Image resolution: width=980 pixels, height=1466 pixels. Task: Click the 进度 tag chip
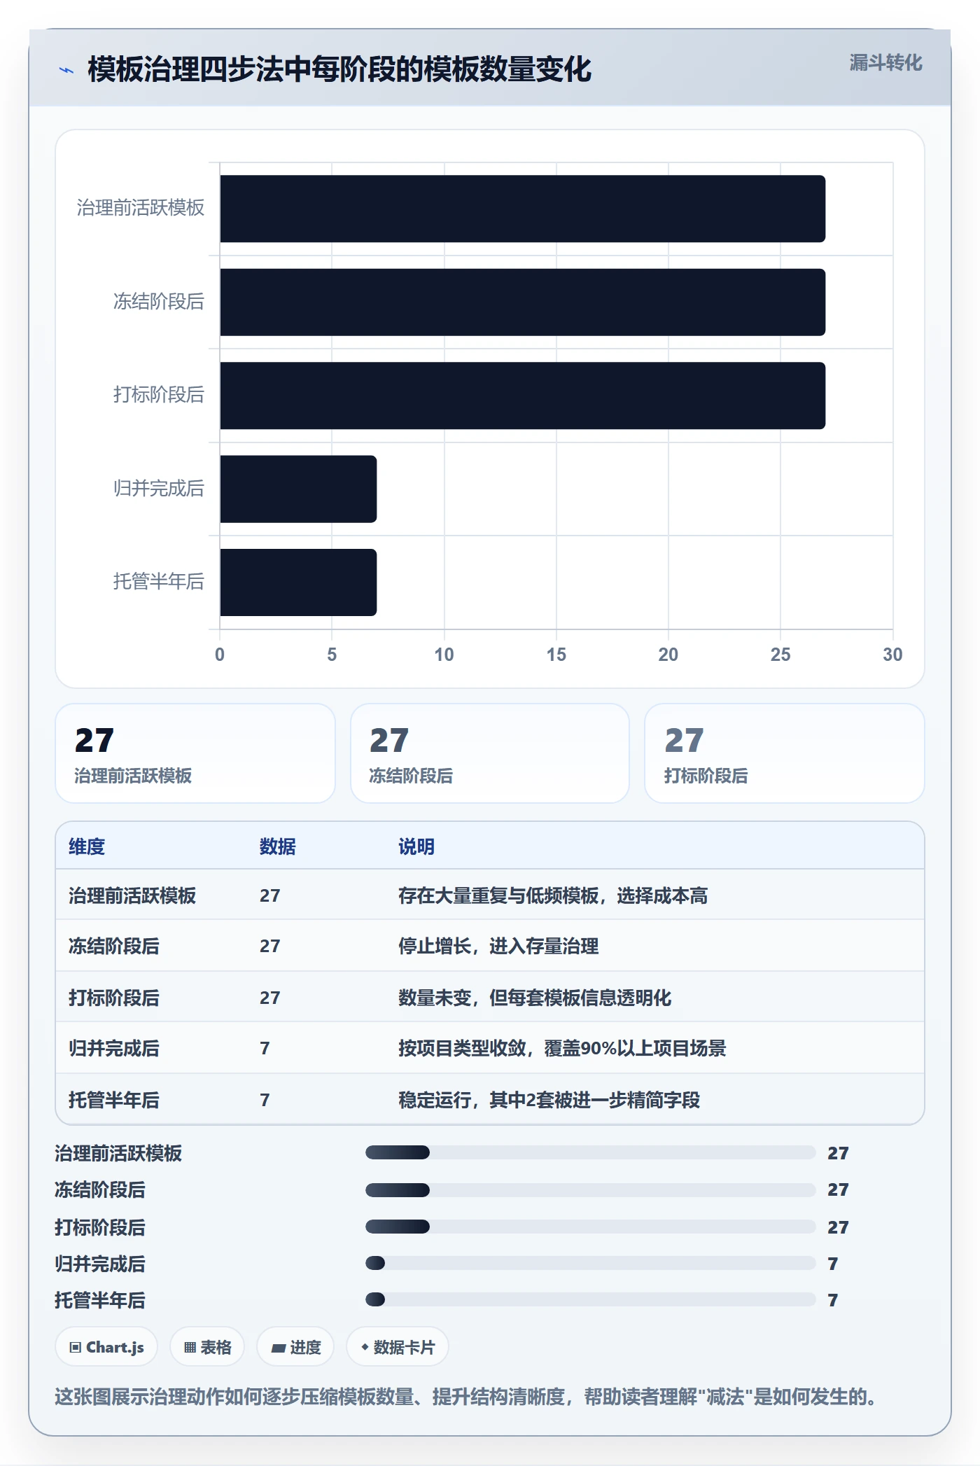coord(295,1347)
